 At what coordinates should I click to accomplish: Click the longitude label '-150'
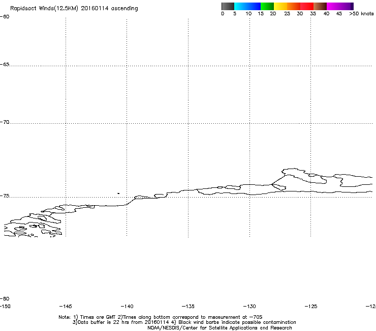5,306
